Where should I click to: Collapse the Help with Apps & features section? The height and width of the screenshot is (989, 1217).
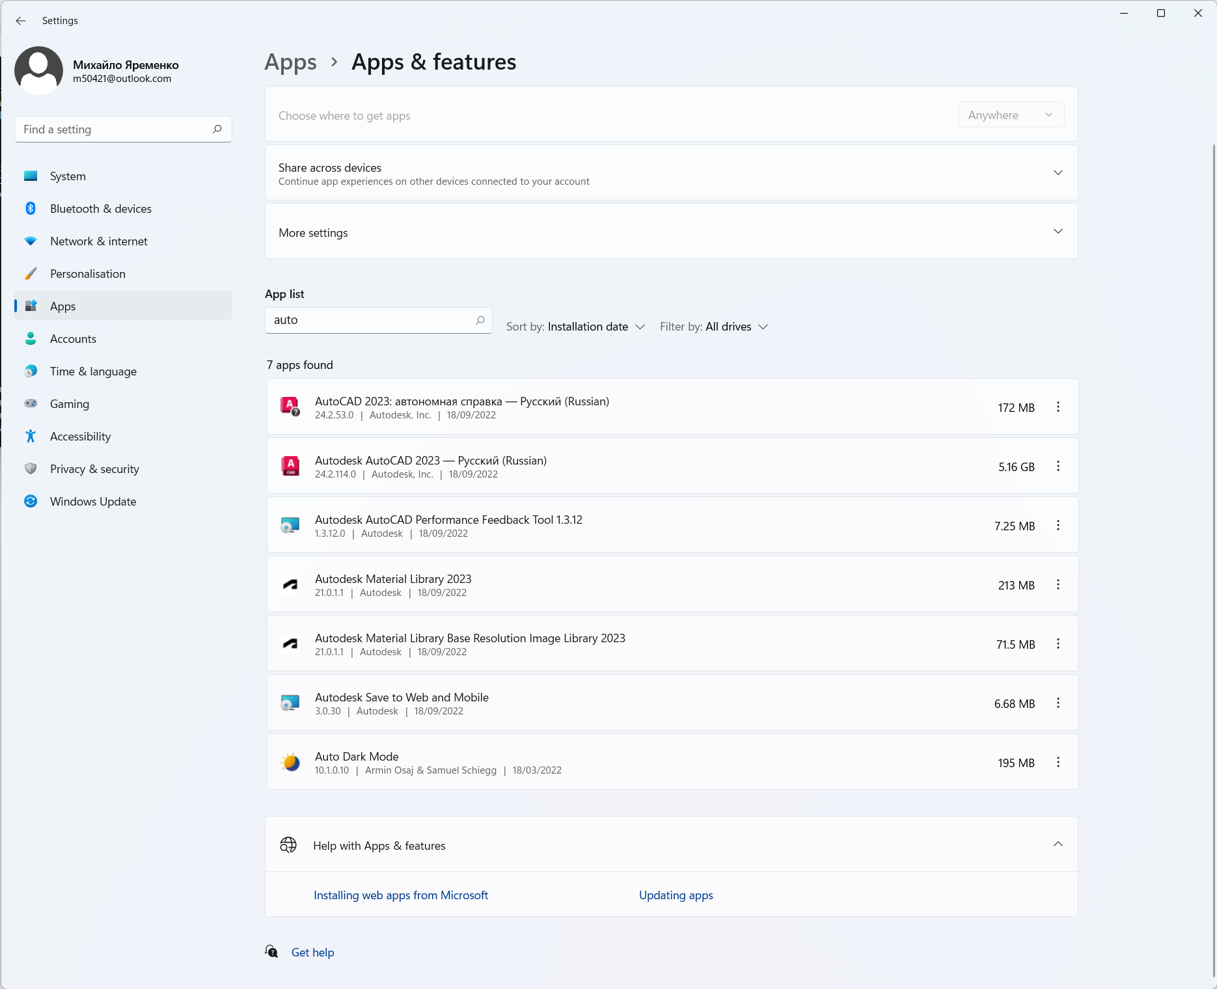click(1058, 845)
